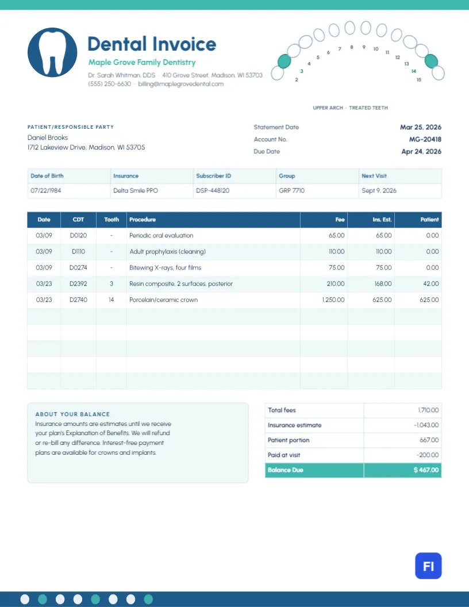469x607 pixels.
Task: Select the next visit Sept 9, 2026
Action: click(379, 190)
